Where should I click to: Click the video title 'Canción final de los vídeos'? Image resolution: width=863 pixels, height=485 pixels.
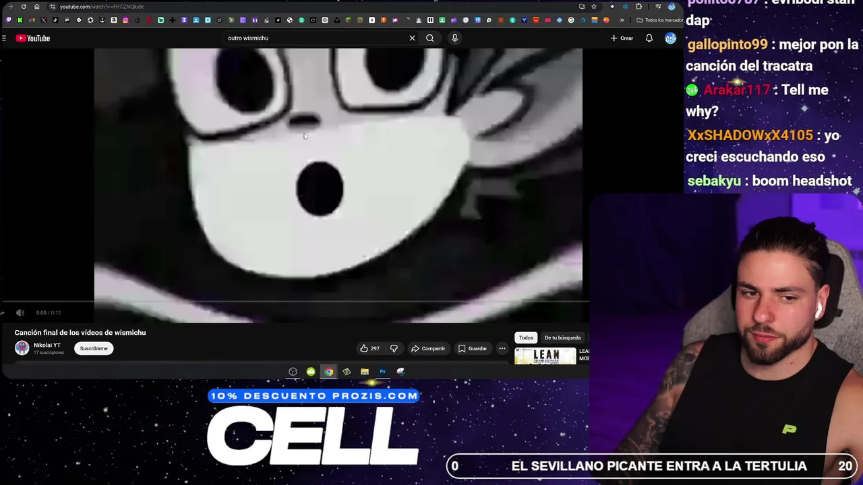pyautogui.click(x=80, y=333)
